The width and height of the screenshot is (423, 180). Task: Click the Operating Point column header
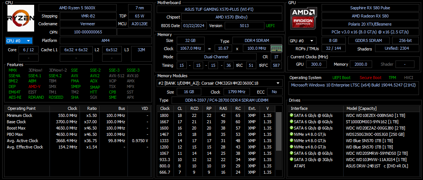click(x=27, y=108)
